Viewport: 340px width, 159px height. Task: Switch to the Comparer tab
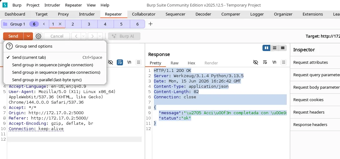[x=231, y=14]
